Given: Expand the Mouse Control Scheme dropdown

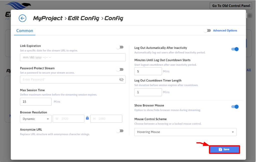Looking at the screenshot, I should click(185, 132).
